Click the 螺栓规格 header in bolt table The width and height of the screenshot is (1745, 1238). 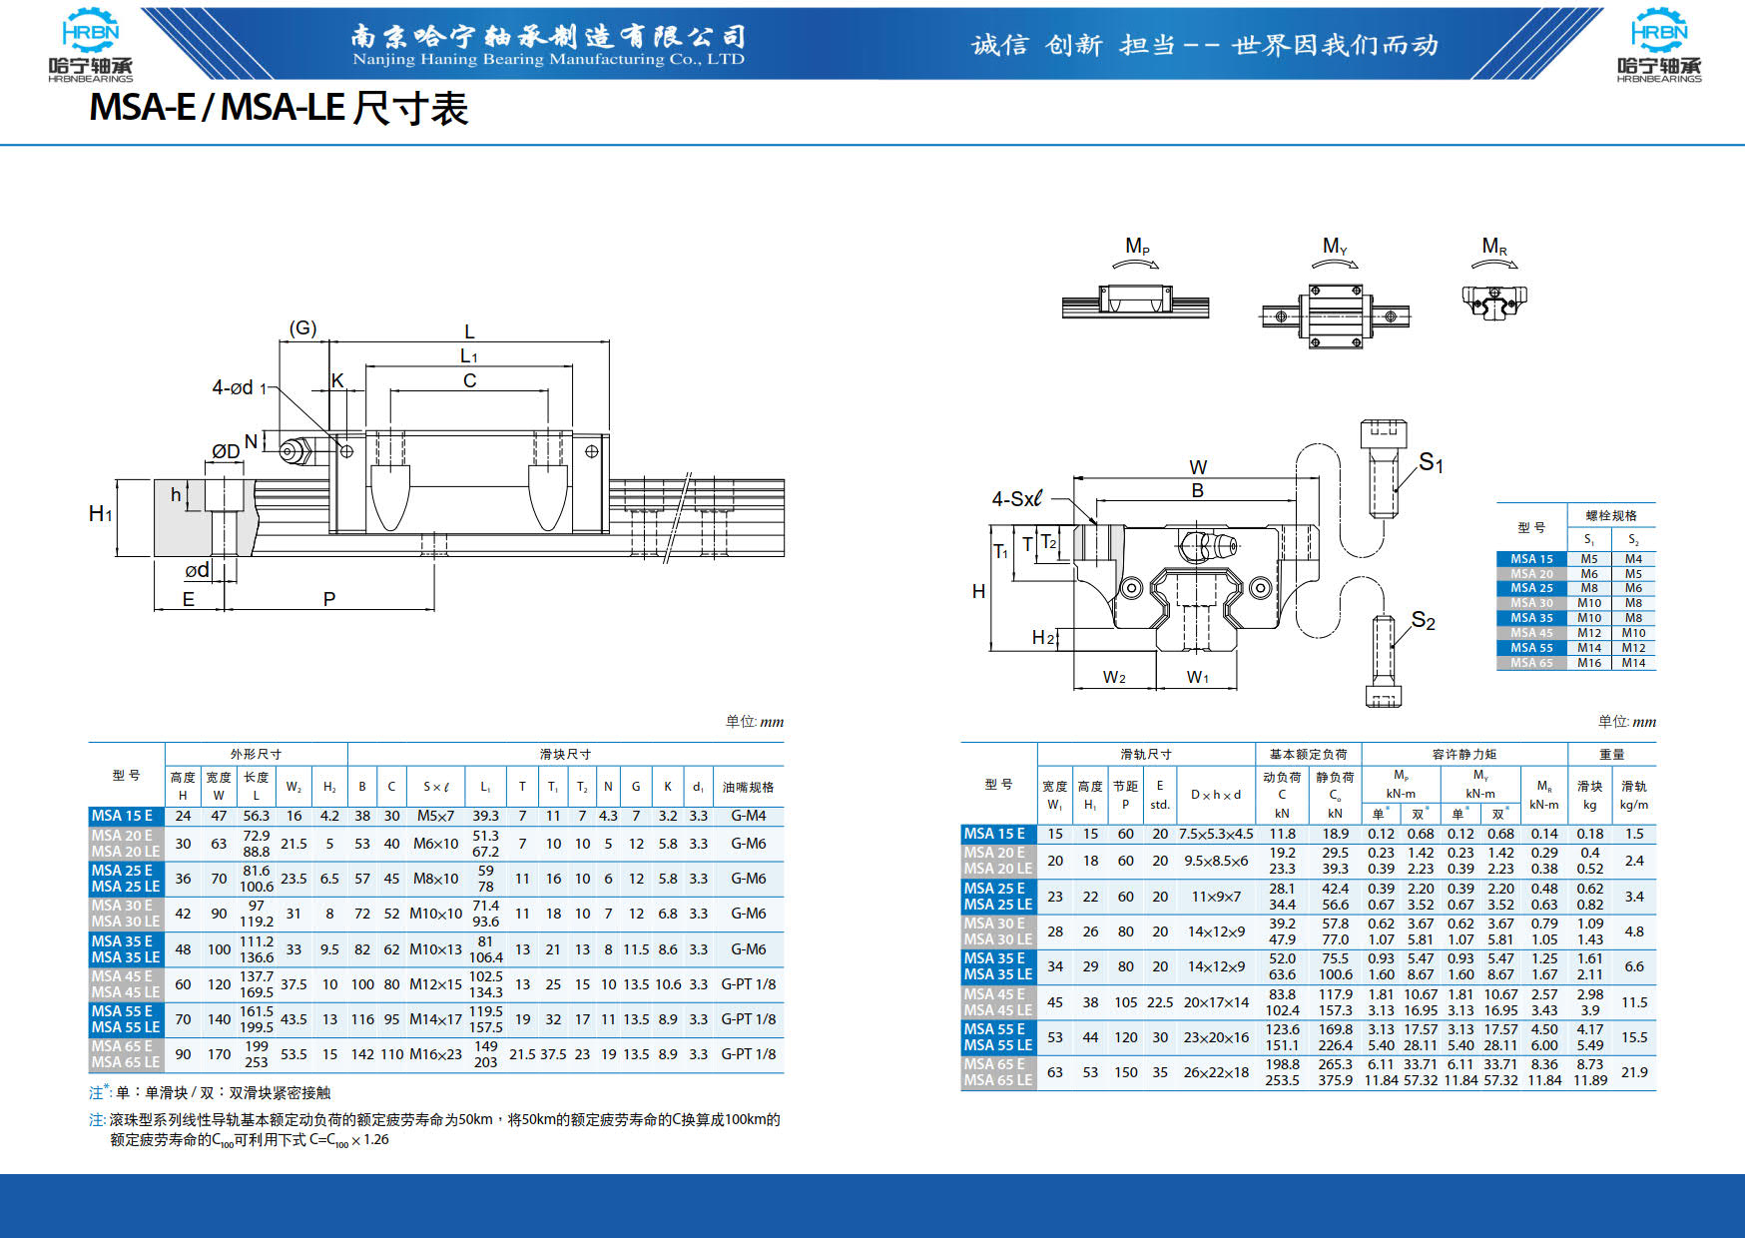(1612, 515)
